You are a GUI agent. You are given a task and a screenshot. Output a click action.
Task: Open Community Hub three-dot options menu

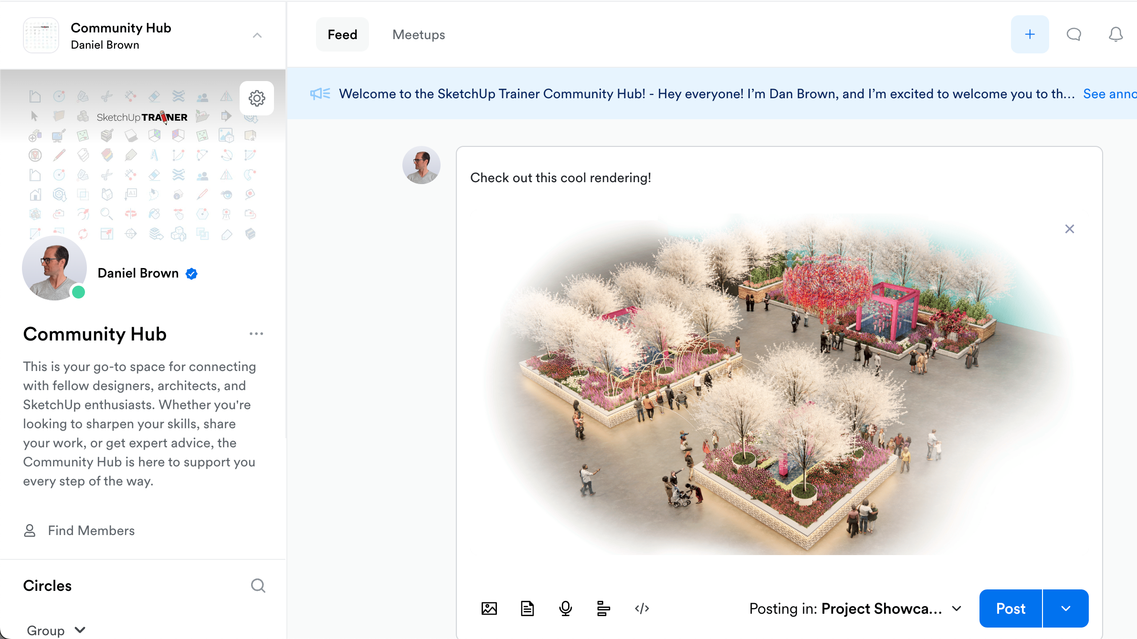pyautogui.click(x=256, y=334)
